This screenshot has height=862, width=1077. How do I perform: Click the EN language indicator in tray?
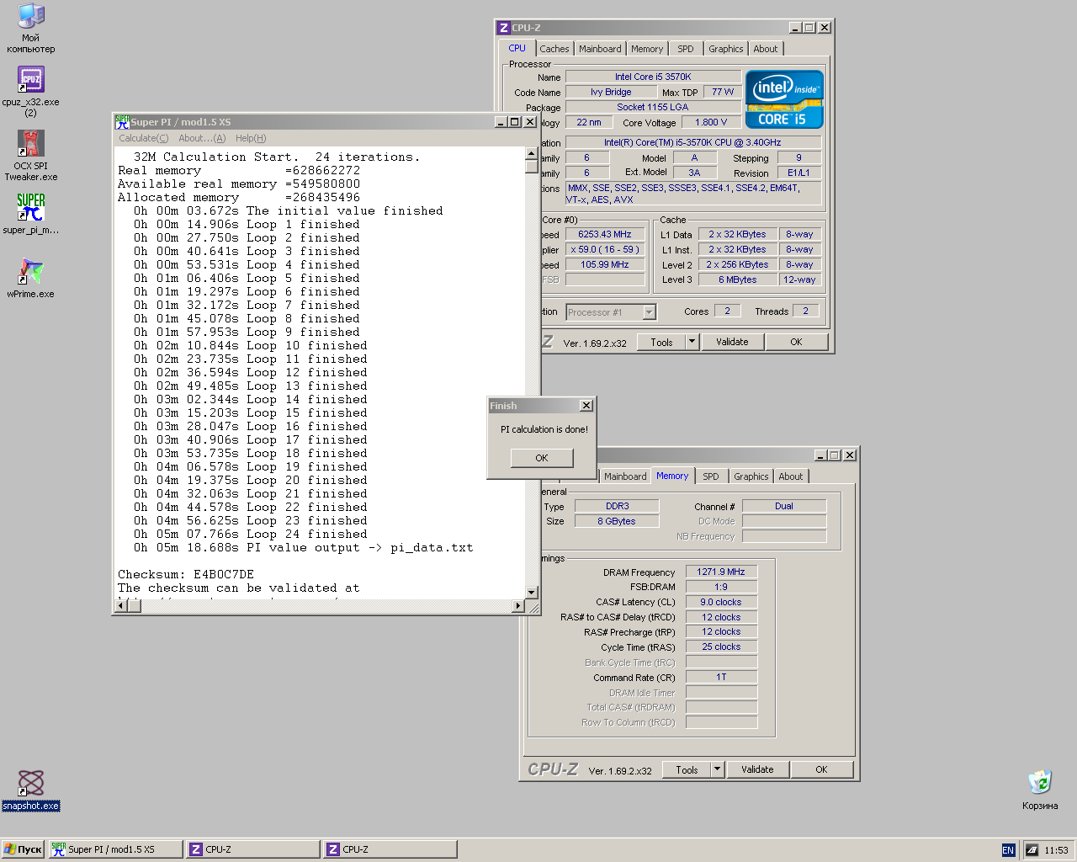pos(1008,850)
